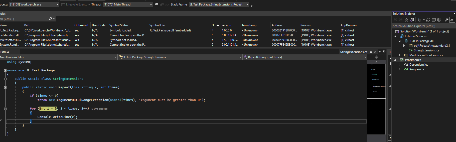This screenshot has height=142, width=456.
Task: Click the Modules search magnifier icon
Action: pyautogui.click(x=50, y=19)
